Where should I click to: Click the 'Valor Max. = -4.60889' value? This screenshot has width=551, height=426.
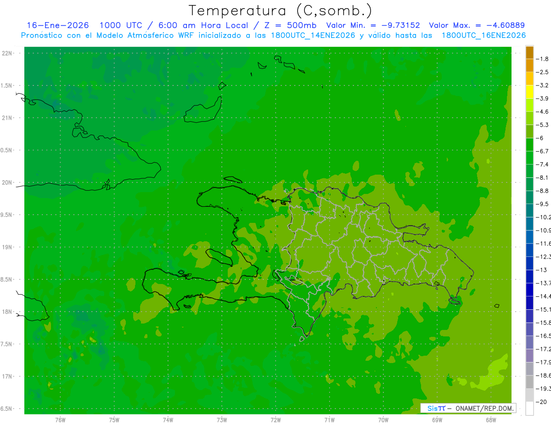477,25
